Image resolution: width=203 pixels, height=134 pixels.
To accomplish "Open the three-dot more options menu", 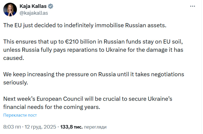I will tap(192, 6).
